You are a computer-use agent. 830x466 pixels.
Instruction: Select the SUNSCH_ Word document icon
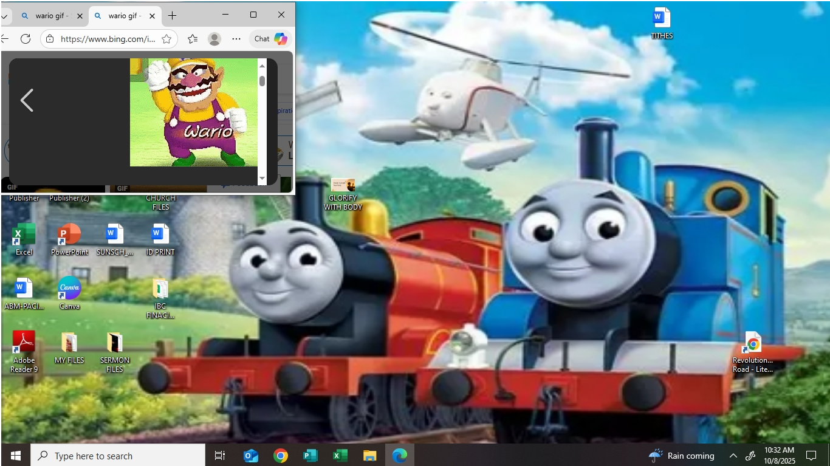(115, 239)
